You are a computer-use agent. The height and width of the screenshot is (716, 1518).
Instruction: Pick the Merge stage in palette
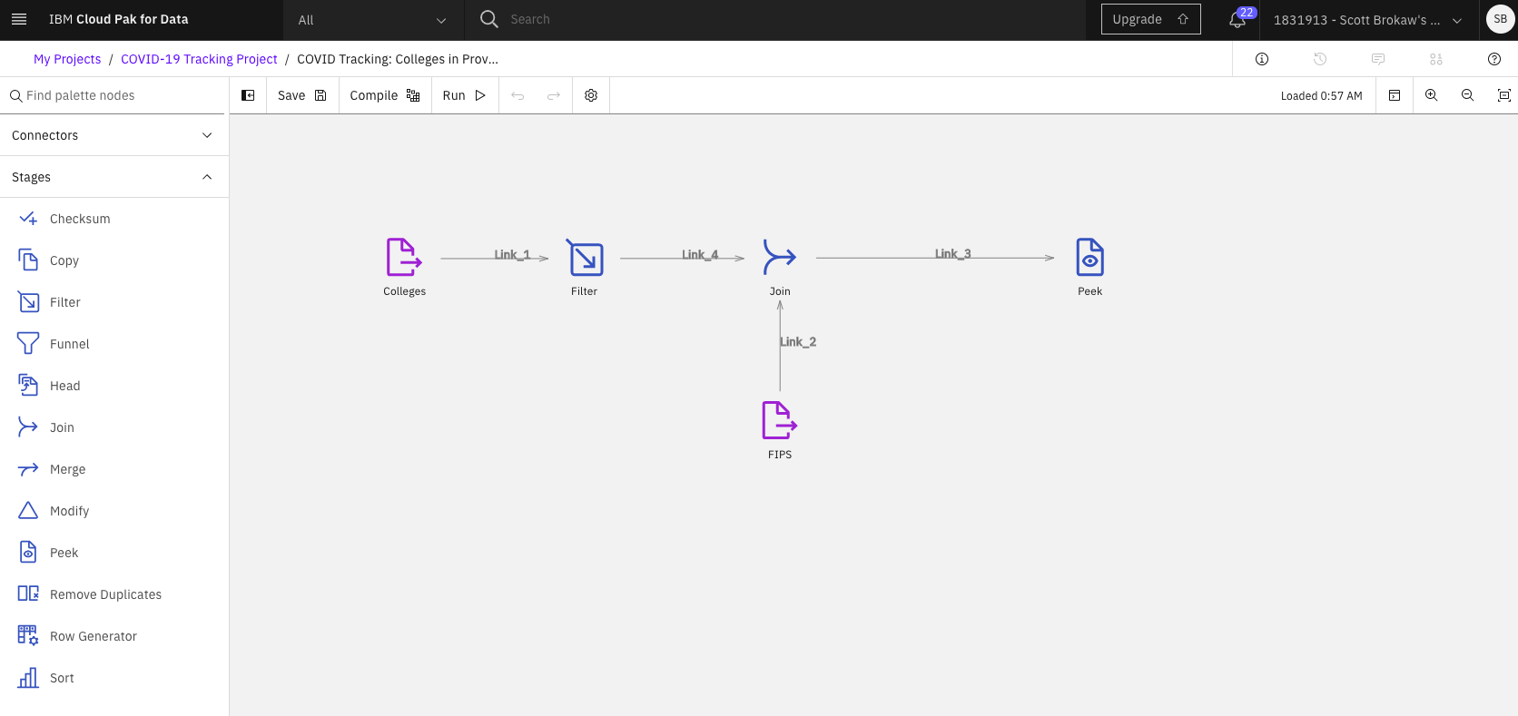pyautogui.click(x=114, y=469)
